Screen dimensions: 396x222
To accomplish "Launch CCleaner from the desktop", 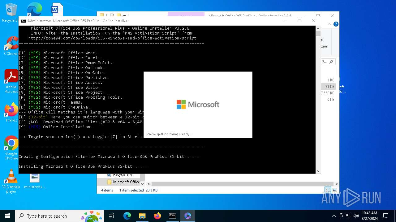I will tap(11, 46).
